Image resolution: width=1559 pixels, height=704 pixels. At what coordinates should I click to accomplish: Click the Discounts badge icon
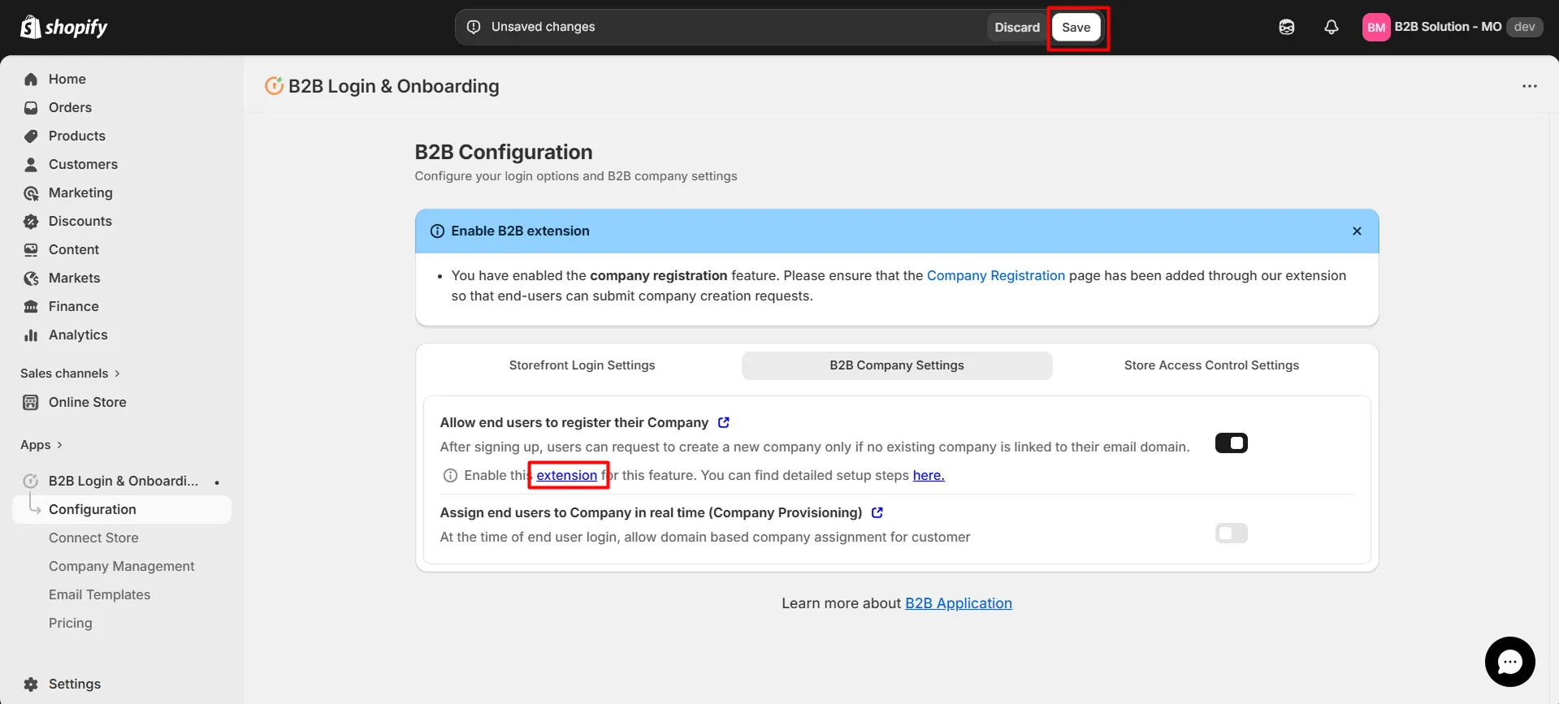click(x=31, y=221)
